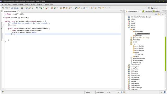Open the New file dropdown arrow
The image size is (167, 94).
coord(5,8)
